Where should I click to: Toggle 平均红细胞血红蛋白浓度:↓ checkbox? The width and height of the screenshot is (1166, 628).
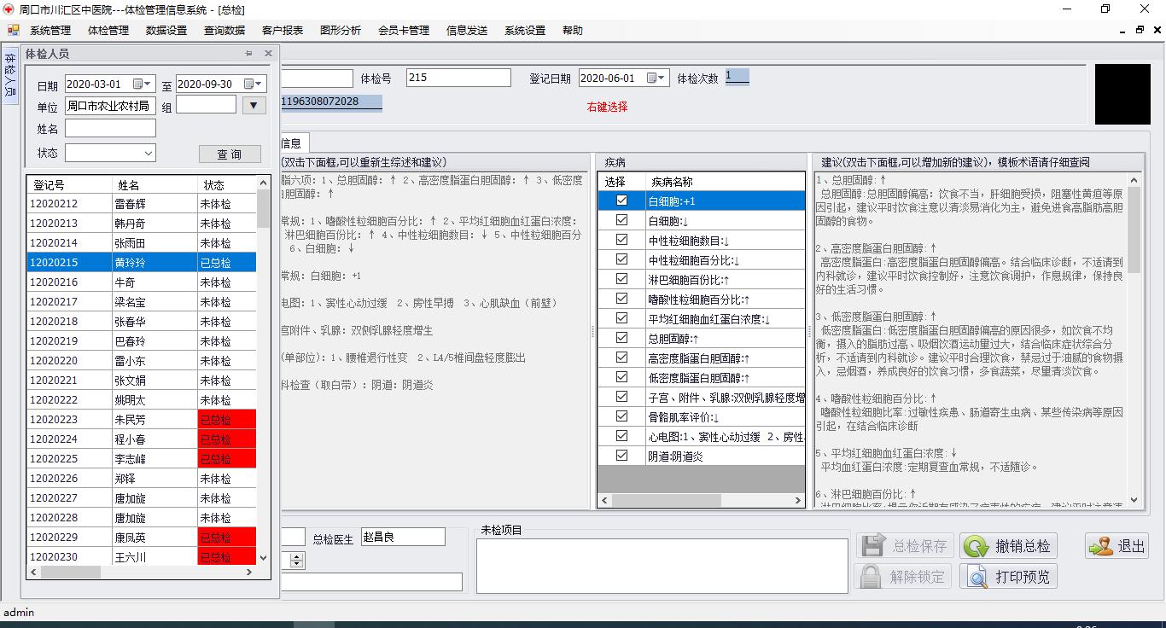pyautogui.click(x=621, y=318)
